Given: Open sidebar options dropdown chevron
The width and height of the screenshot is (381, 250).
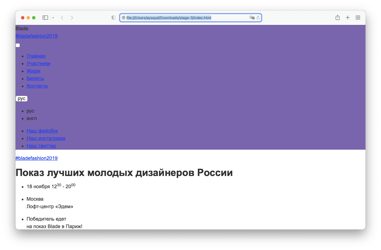Looking at the screenshot, I should point(53,18).
